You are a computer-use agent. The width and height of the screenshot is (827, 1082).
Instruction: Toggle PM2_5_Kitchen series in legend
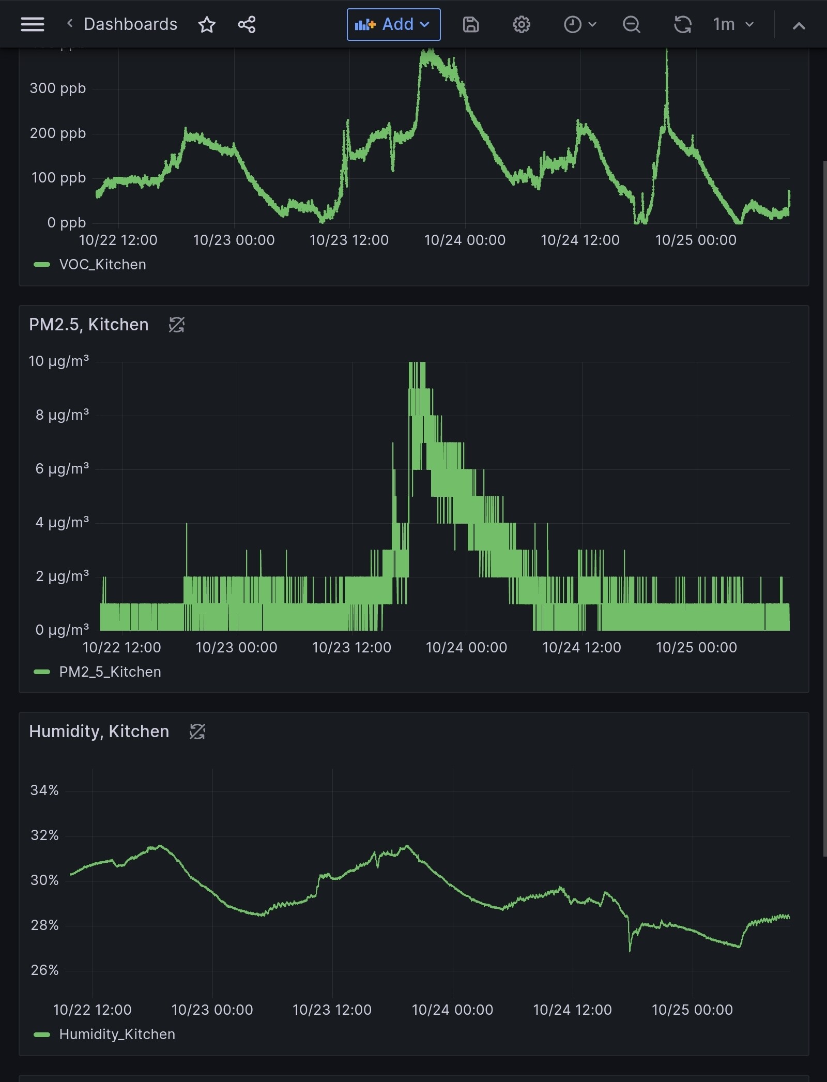point(110,672)
